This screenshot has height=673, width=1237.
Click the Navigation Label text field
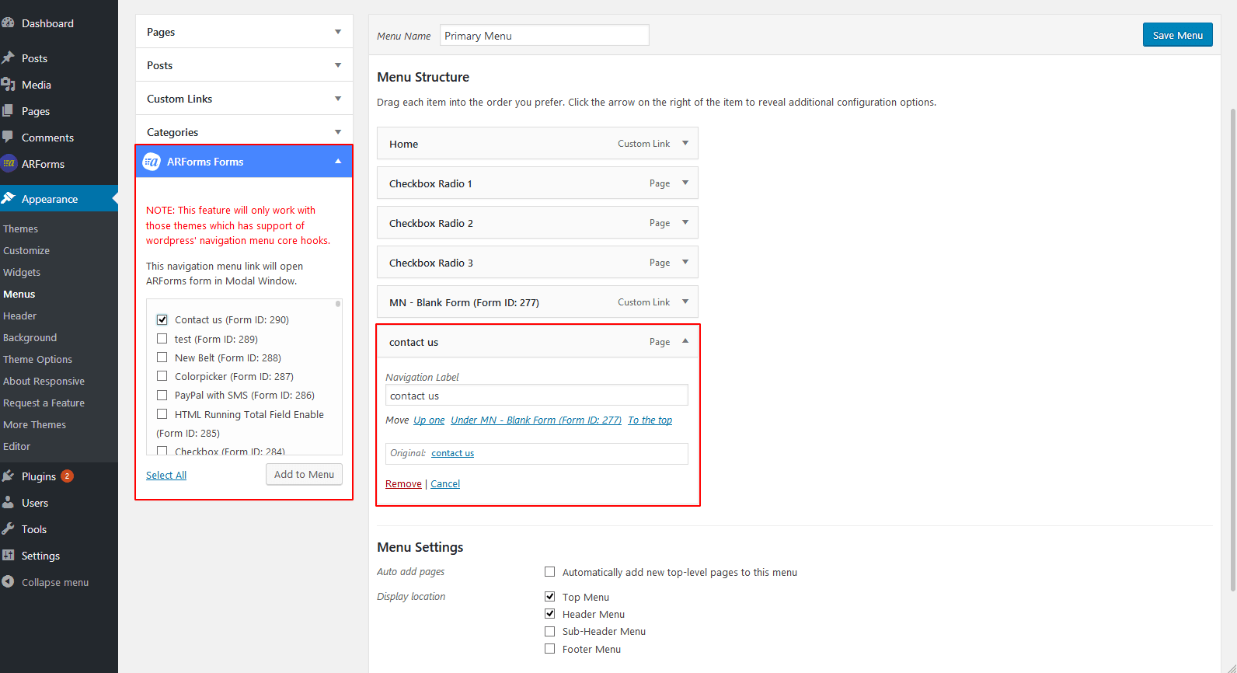pos(536,396)
